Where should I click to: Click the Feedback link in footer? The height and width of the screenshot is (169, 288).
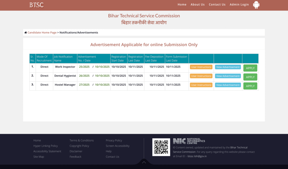75,157
